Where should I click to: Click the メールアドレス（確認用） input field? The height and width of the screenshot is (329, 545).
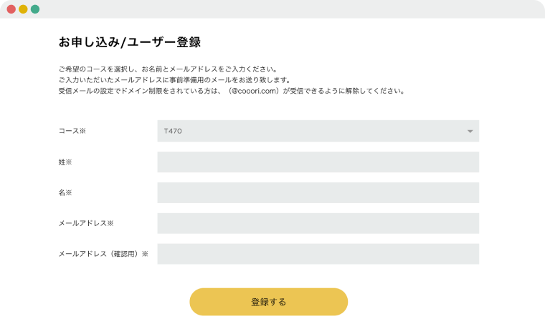(318, 254)
